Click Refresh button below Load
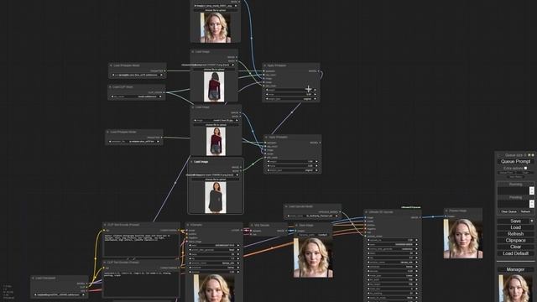The width and height of the screenshot is (537, 302). [515, 234]
